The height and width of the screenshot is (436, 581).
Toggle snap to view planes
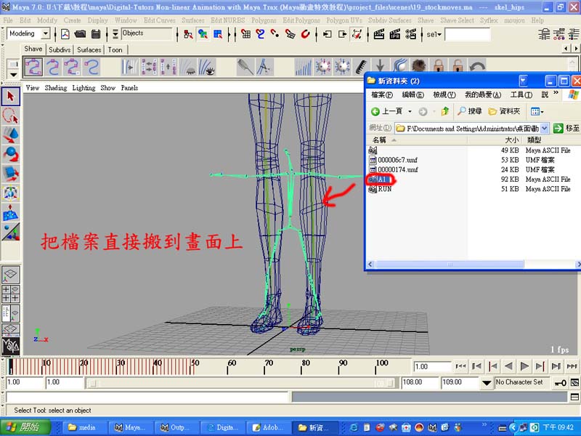tap(290, 34)
